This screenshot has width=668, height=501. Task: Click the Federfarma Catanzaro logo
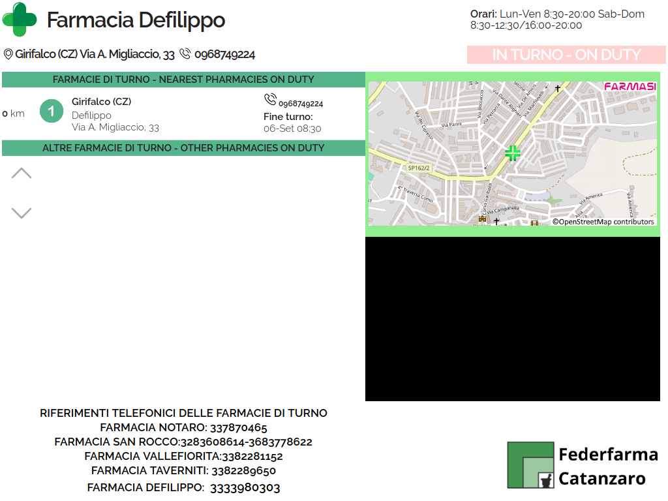583,465
